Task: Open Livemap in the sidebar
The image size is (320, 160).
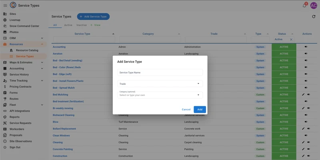Action: click(x=15, y=20)
